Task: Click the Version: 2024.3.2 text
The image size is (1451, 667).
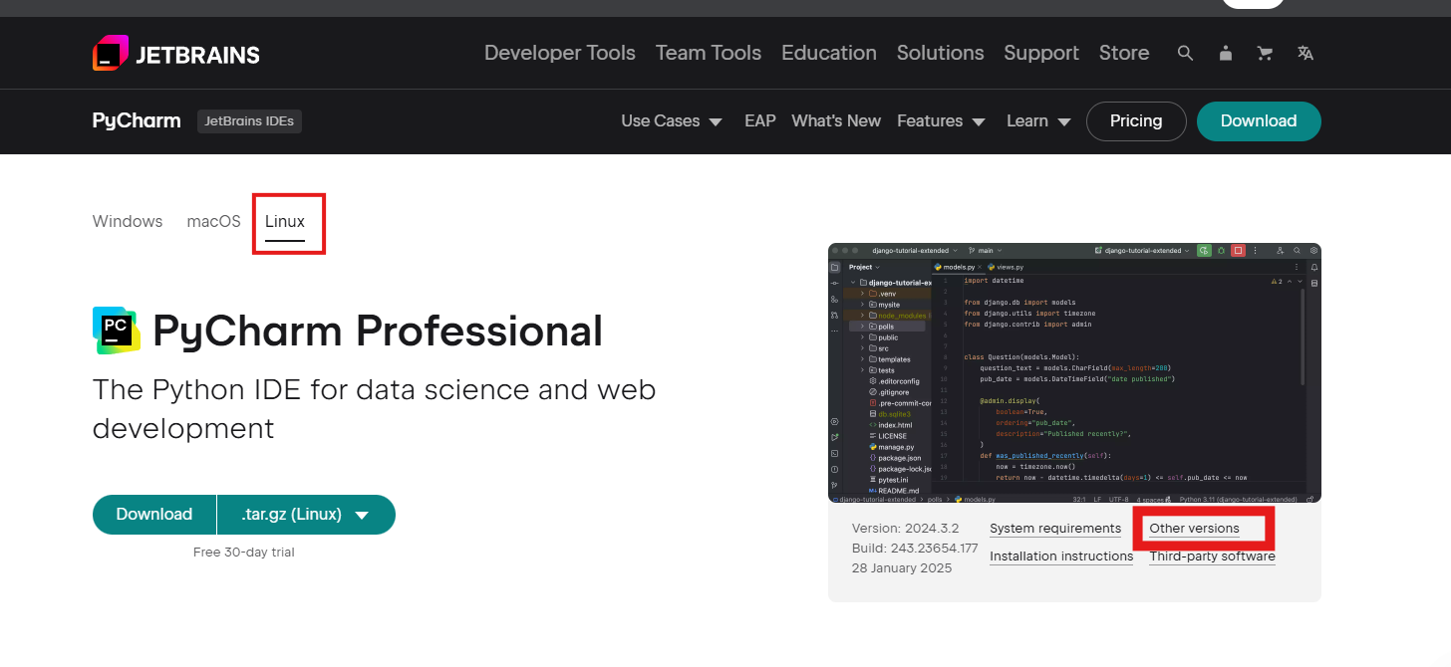Action: (905, 529)
